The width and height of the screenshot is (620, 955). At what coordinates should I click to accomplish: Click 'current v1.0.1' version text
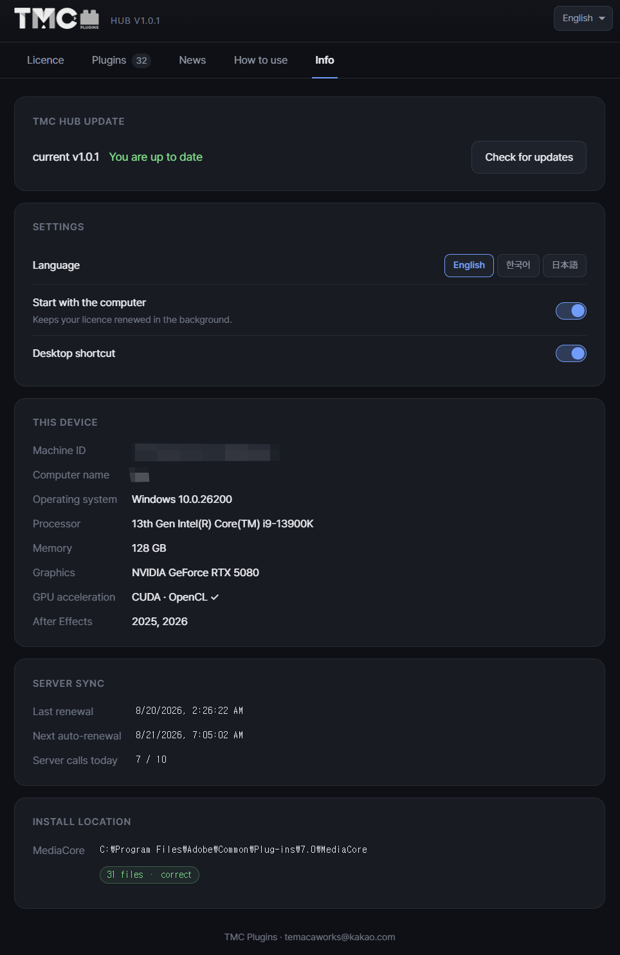point(66,157)
